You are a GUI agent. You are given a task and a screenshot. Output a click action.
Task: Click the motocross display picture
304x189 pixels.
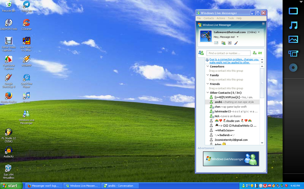point(206,36)
